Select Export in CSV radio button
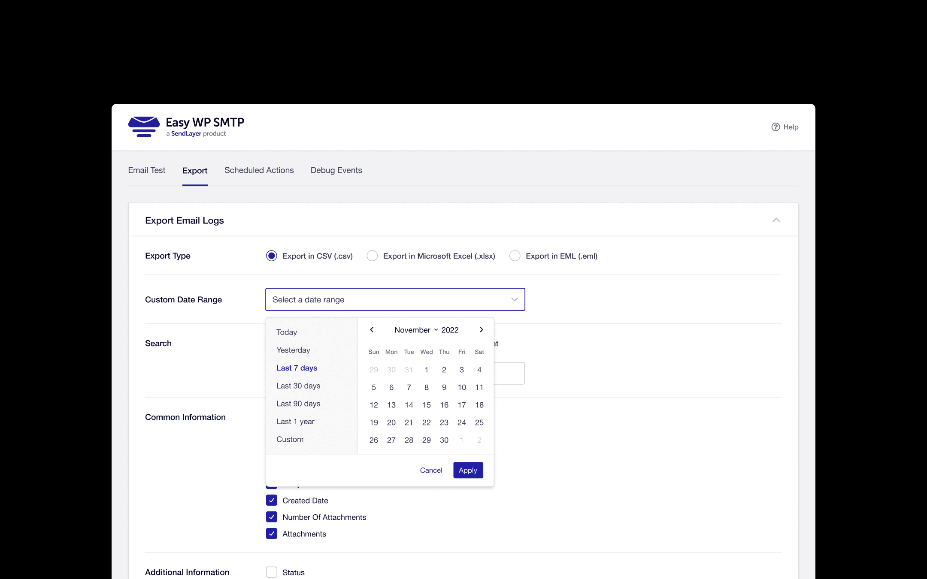The height and width of the screenshot is (579, 927). click(272, 256)
